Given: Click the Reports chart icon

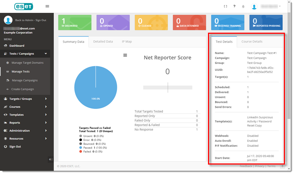Looking at the screenshot, I should 5,122.
